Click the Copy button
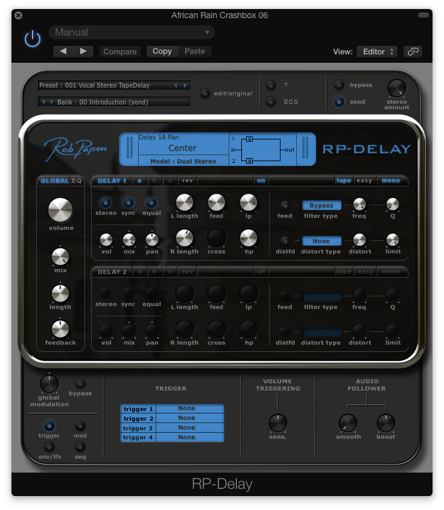The height and width of the screenshot is (510, 444). point(162,51)
